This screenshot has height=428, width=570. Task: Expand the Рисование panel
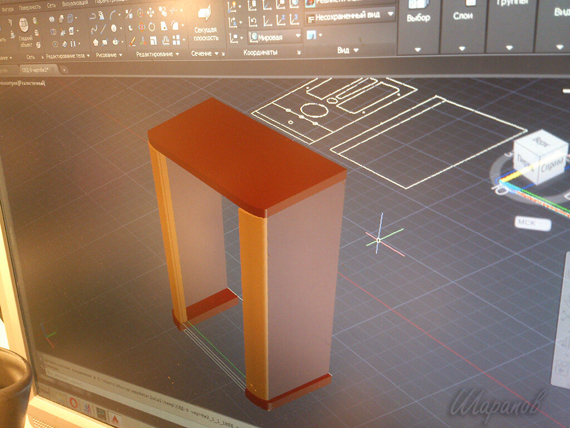pos(109,55)
